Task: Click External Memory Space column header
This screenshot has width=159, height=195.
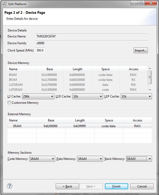Action: [x=109, y=120]
